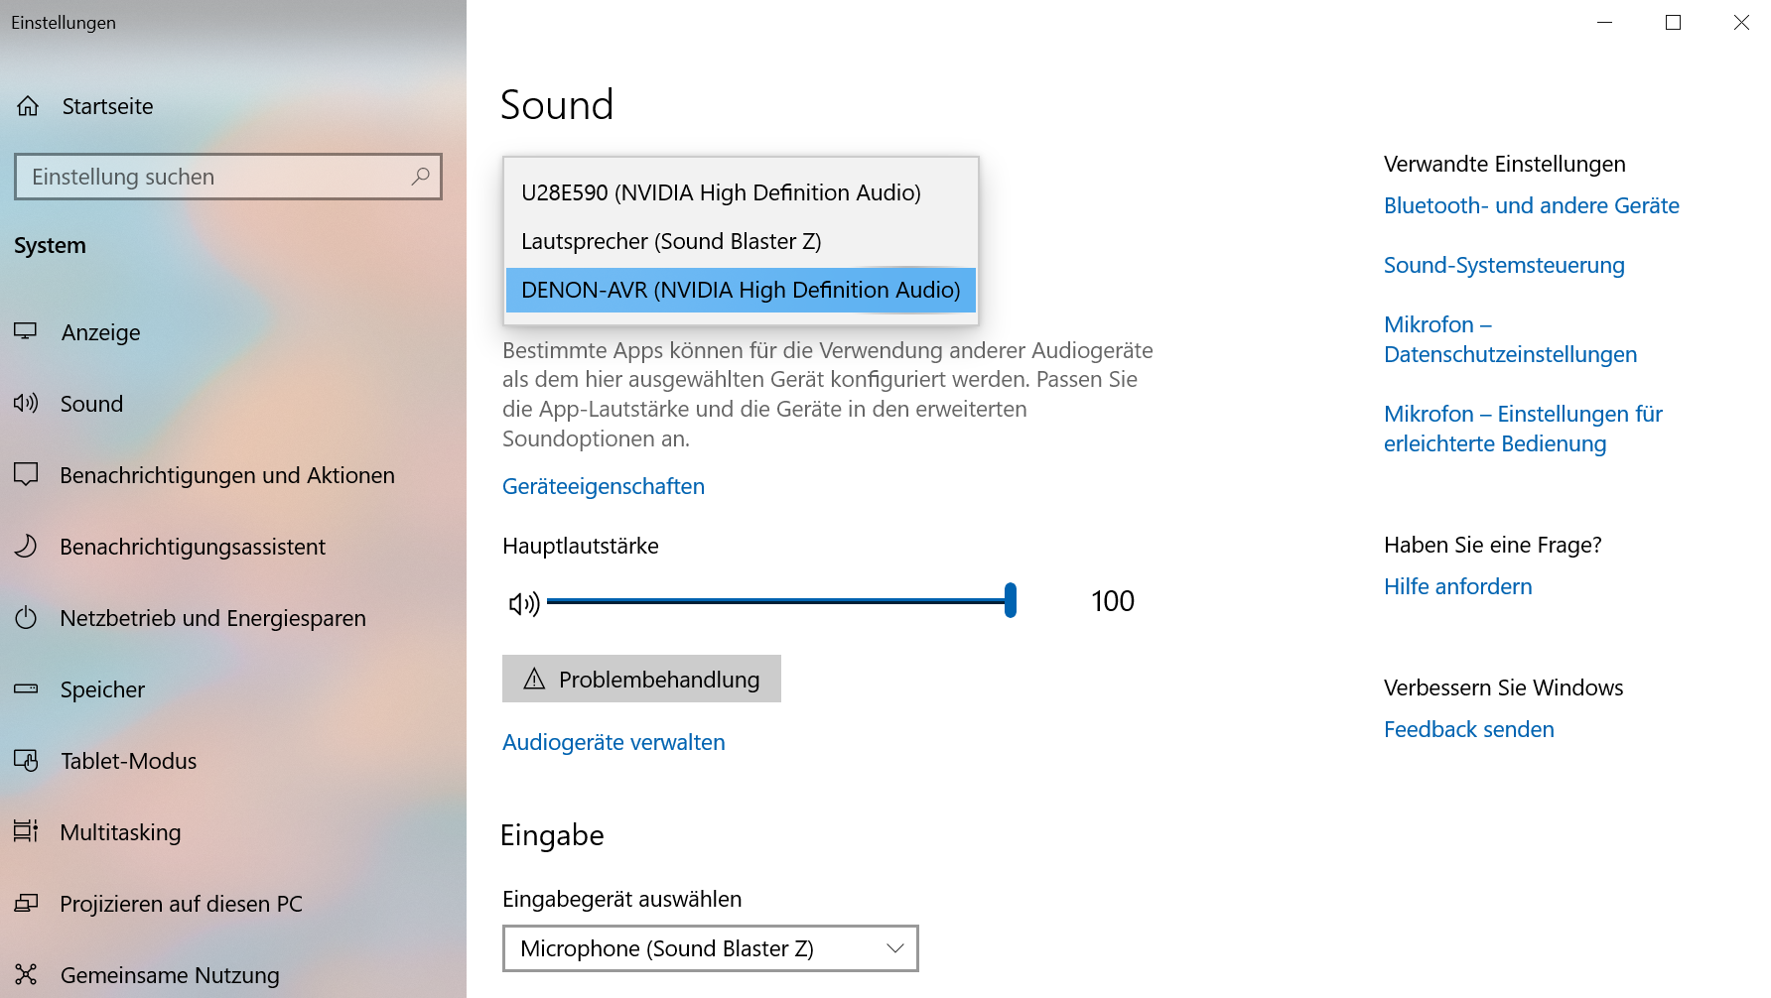Minimize the Einstellungen window
The width and height of the screenshot is (1771, 998).
[x=1604, y=22]
